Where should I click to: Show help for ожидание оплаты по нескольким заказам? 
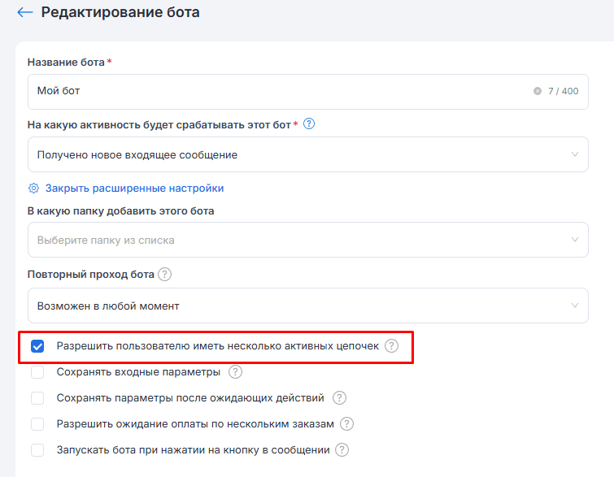(346, 424)
